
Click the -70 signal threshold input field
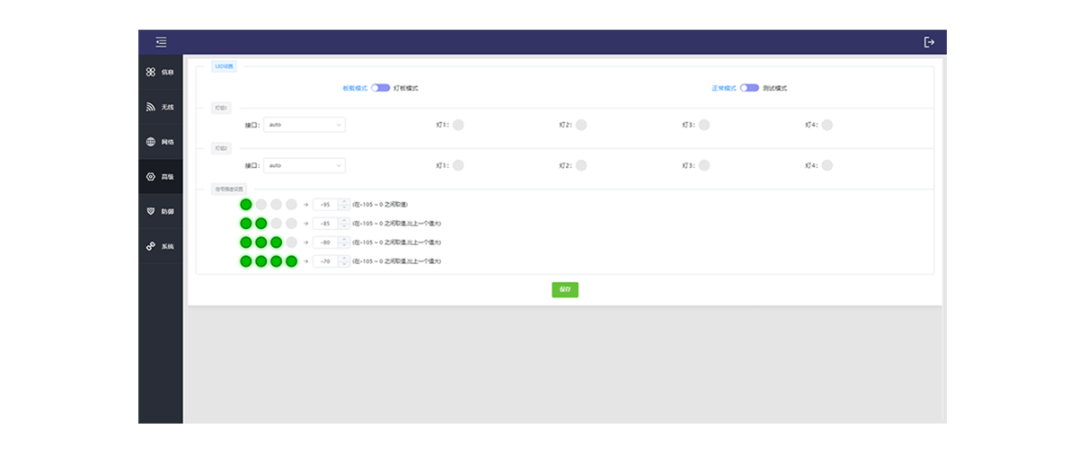tap(325, 261)
